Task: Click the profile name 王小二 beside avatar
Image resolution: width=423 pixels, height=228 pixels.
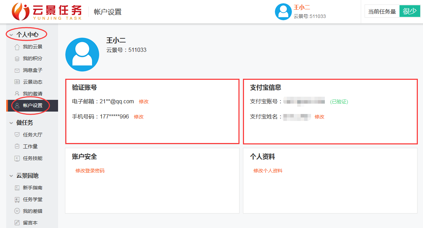Action: 116,40
